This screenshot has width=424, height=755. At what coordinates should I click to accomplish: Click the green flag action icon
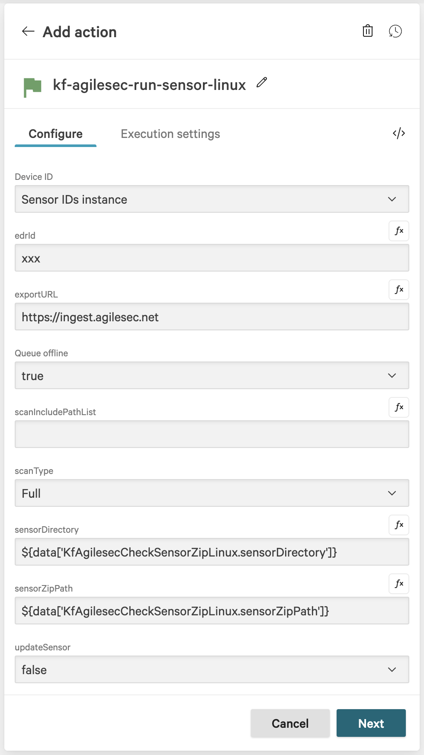coord(32,87)
